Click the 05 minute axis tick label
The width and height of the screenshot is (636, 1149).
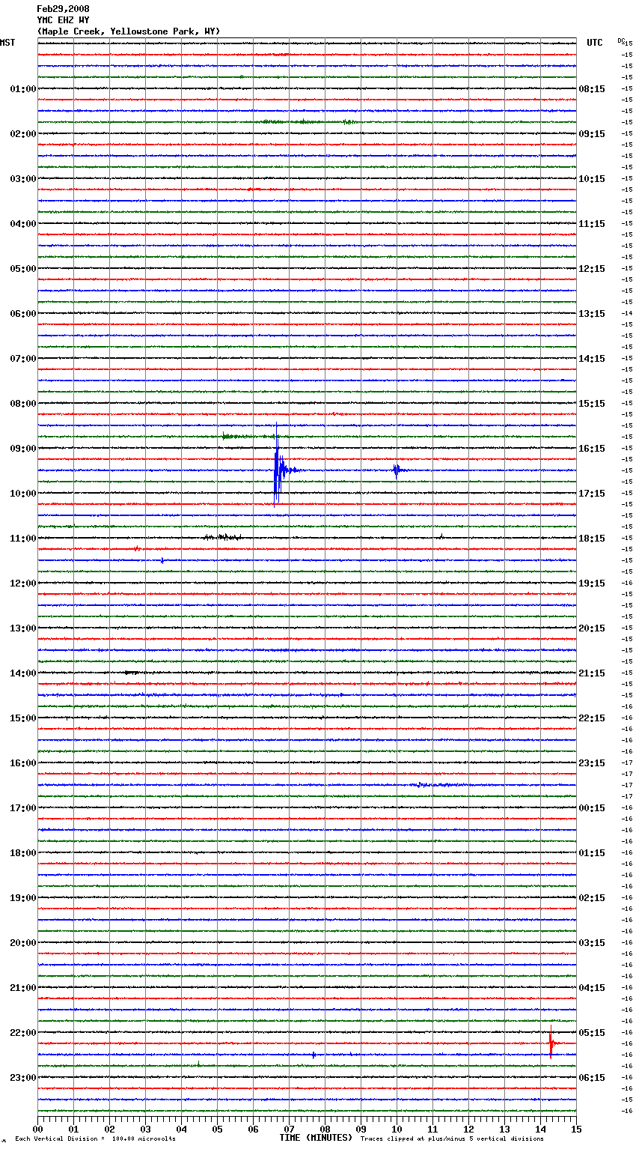(x=217, y=1129)
